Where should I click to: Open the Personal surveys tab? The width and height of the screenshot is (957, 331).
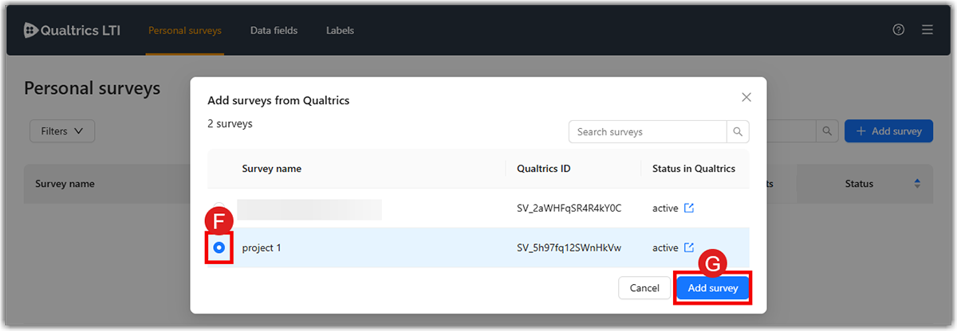(184, 30)
